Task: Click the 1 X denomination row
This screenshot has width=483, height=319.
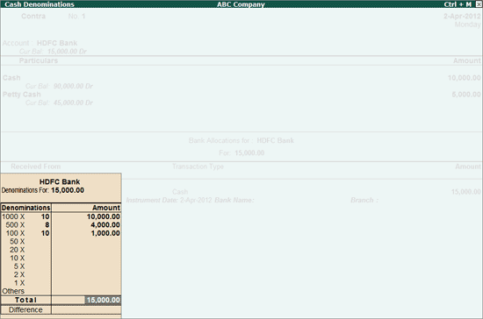Action: [x=61, y=283]
